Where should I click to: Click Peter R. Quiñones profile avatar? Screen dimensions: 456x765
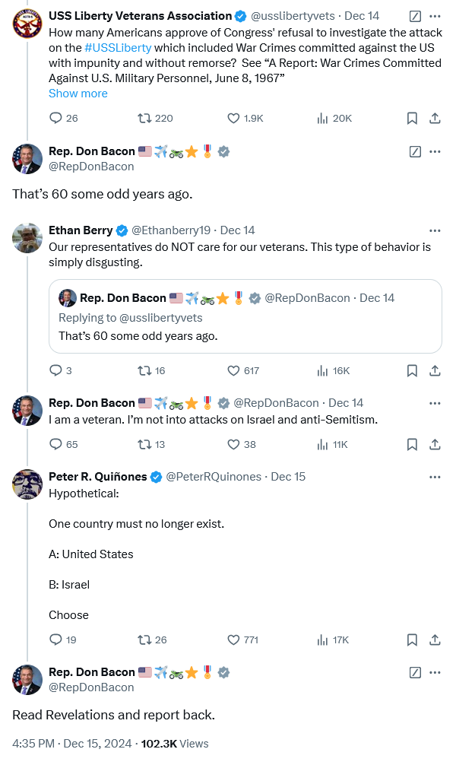[27, 484]
